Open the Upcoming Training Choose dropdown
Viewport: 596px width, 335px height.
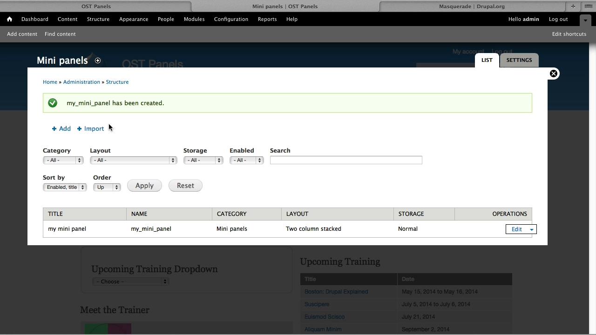tap(130, 281)
